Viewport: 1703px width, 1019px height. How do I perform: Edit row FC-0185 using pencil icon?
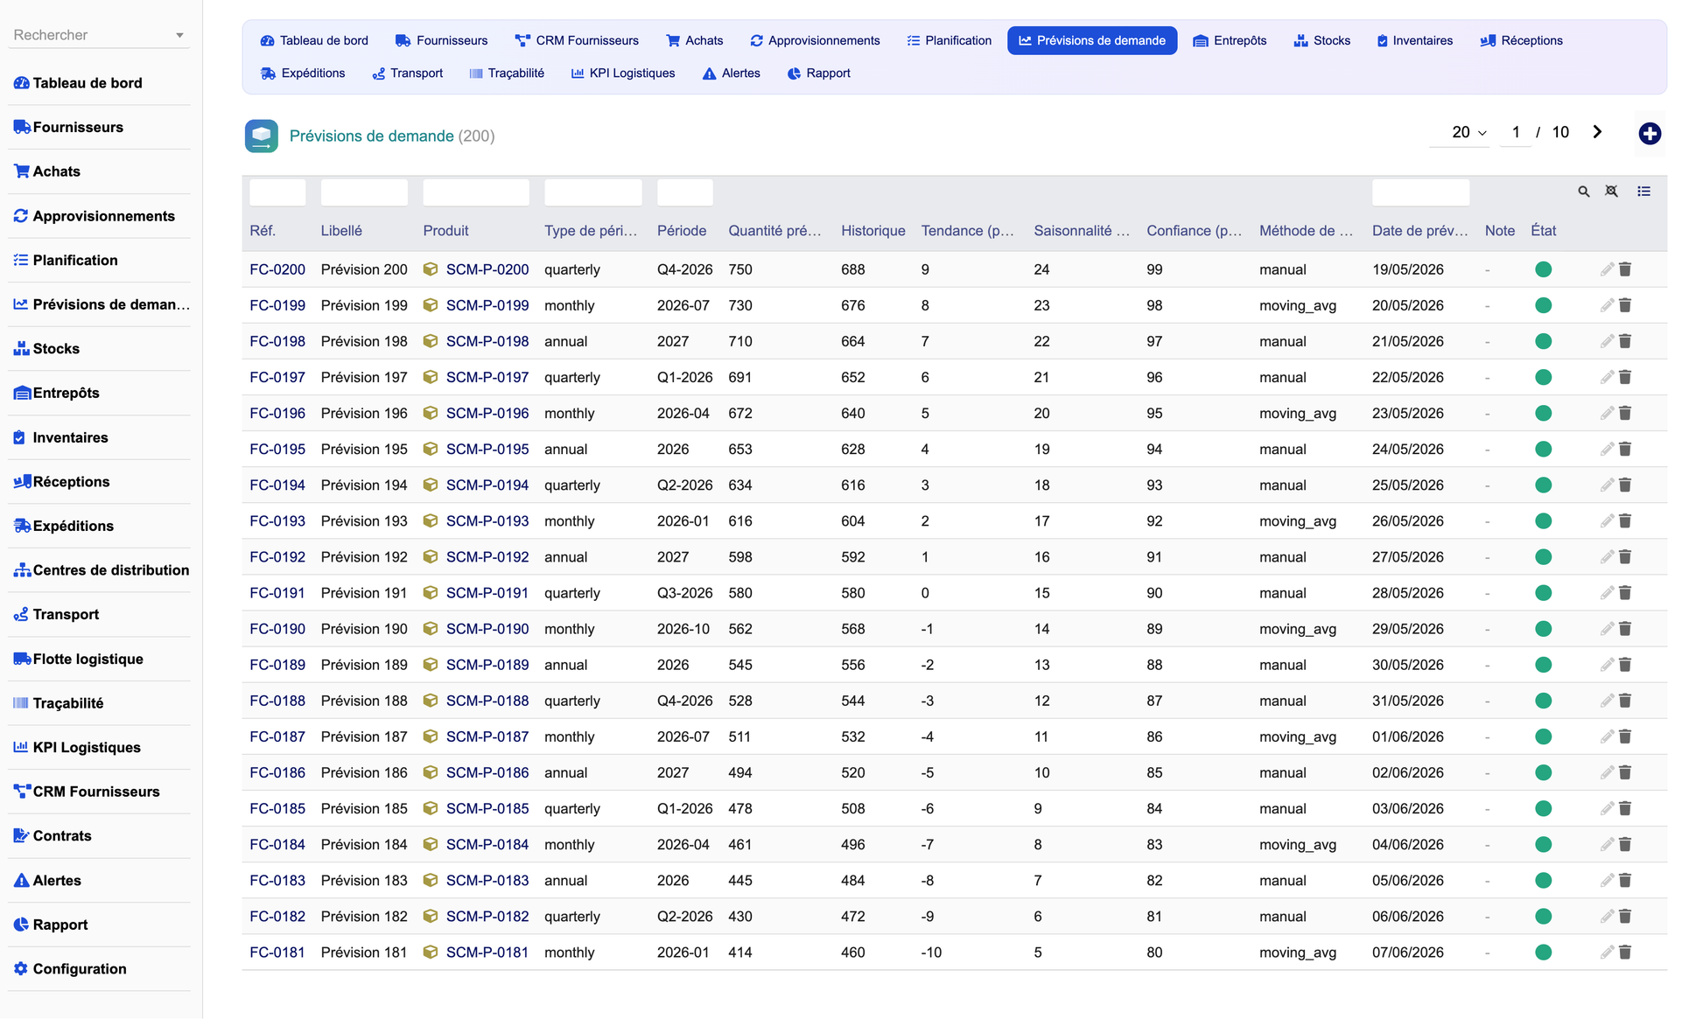1607,808
